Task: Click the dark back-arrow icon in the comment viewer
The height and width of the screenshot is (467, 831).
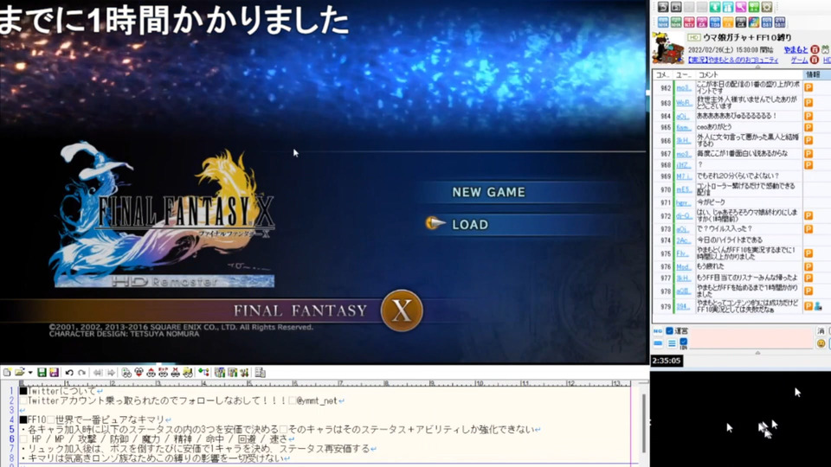Action: coord(663,7)
